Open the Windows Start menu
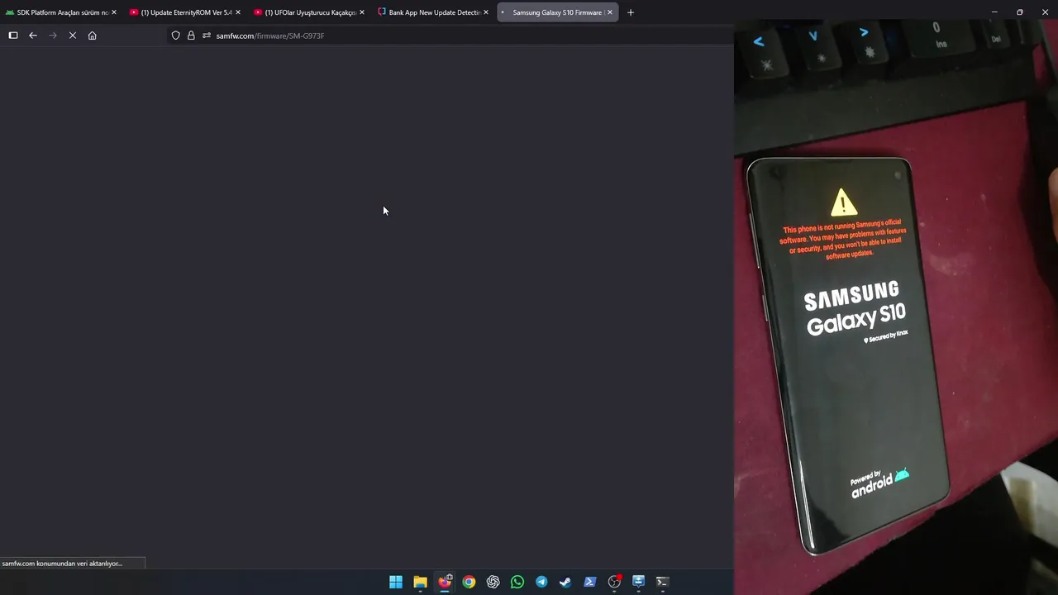 coord(396,582)
